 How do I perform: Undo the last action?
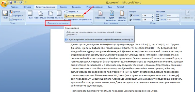point(14,2)
